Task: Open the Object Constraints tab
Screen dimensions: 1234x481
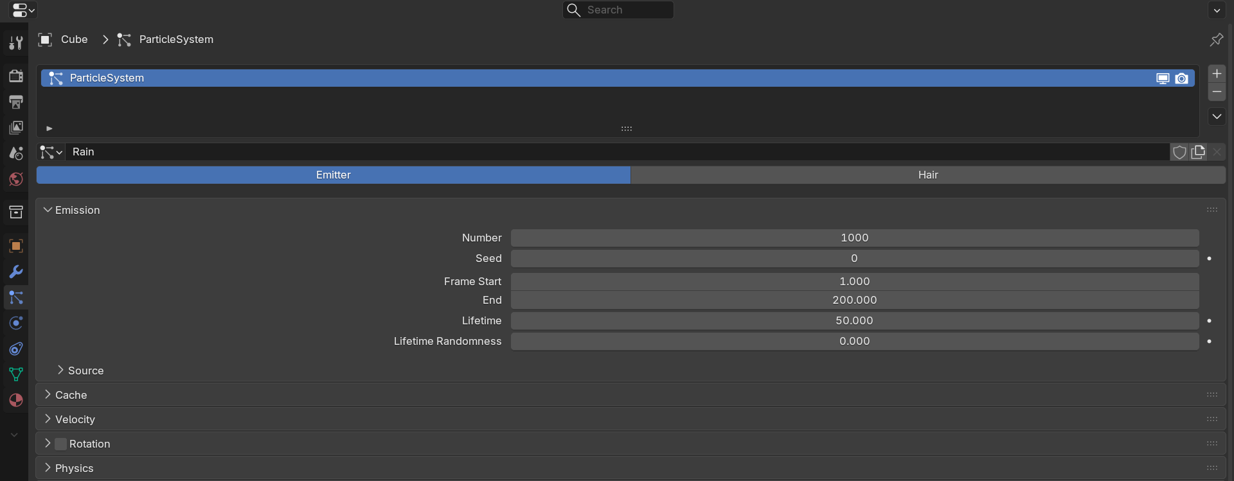Action: click(16, 349)
